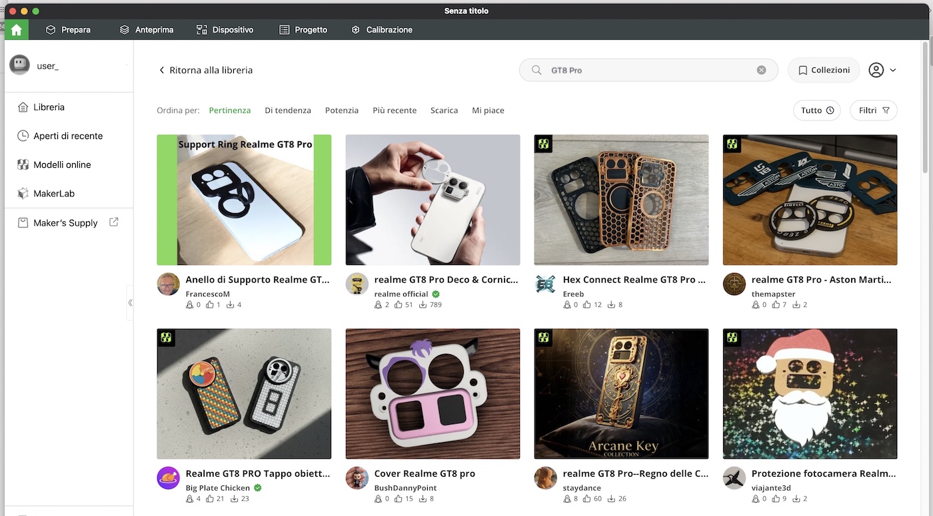Click author name Big Plate Chicken

(x=218, y=487)
